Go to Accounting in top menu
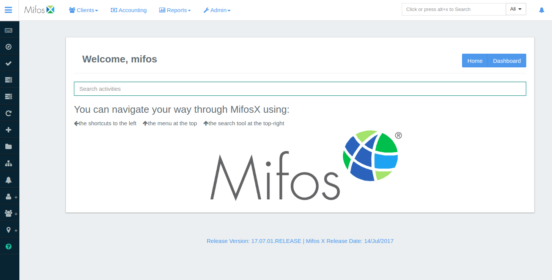Image resolution: width=552 pixels, height=280 pixels. pyautogui.click(x=129, y=10)
